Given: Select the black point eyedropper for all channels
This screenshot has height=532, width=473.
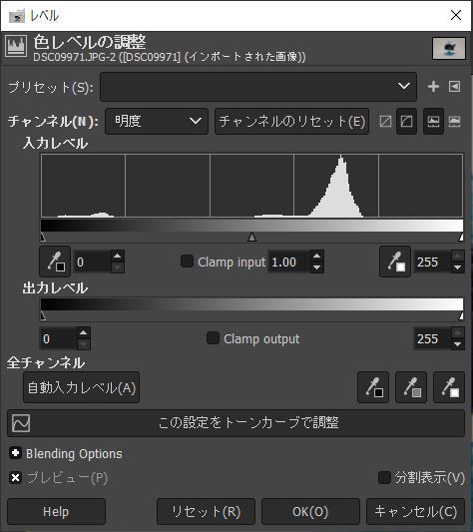Looking at the screenshot, I should pyautogui.click(x=373, y=387).
